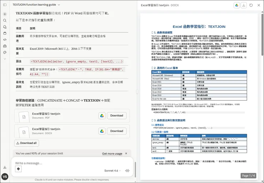264x183 pixels.
Task: Click the Get more usage link
Action: click(x=112, y=154)
